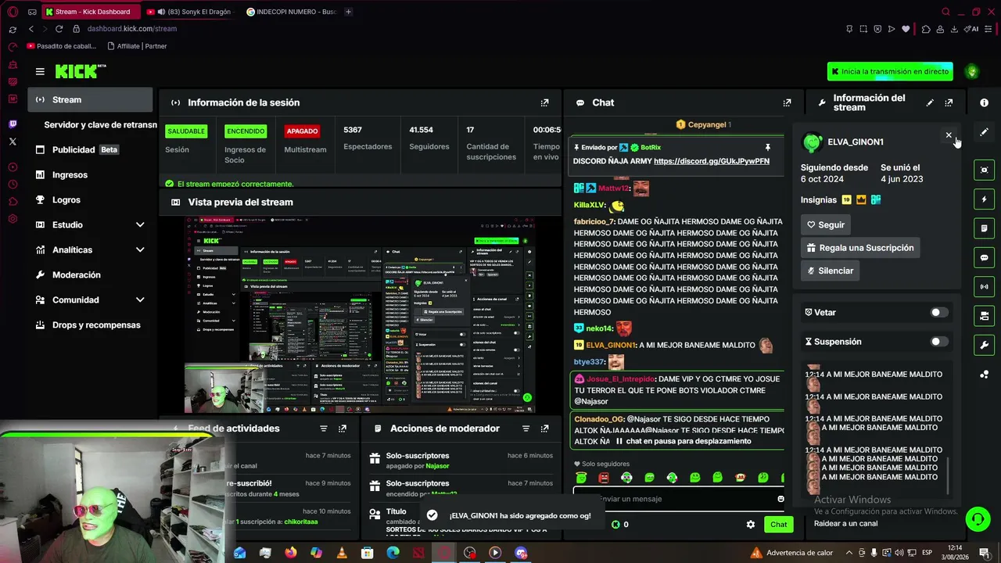Viewport: 1001px width, 563px height.
Task: Open chat settings gear
Action: point(751,525)
